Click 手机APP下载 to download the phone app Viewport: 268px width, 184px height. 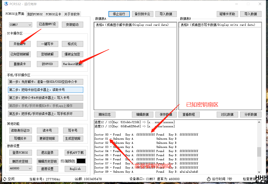point(75,153)
